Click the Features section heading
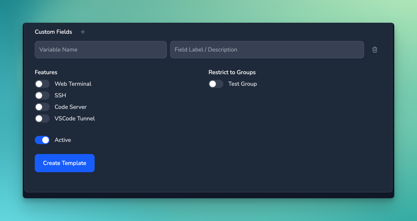 click(x=46, y=72)
